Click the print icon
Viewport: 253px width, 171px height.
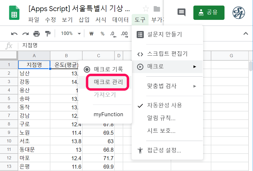(x=36, y=34)
